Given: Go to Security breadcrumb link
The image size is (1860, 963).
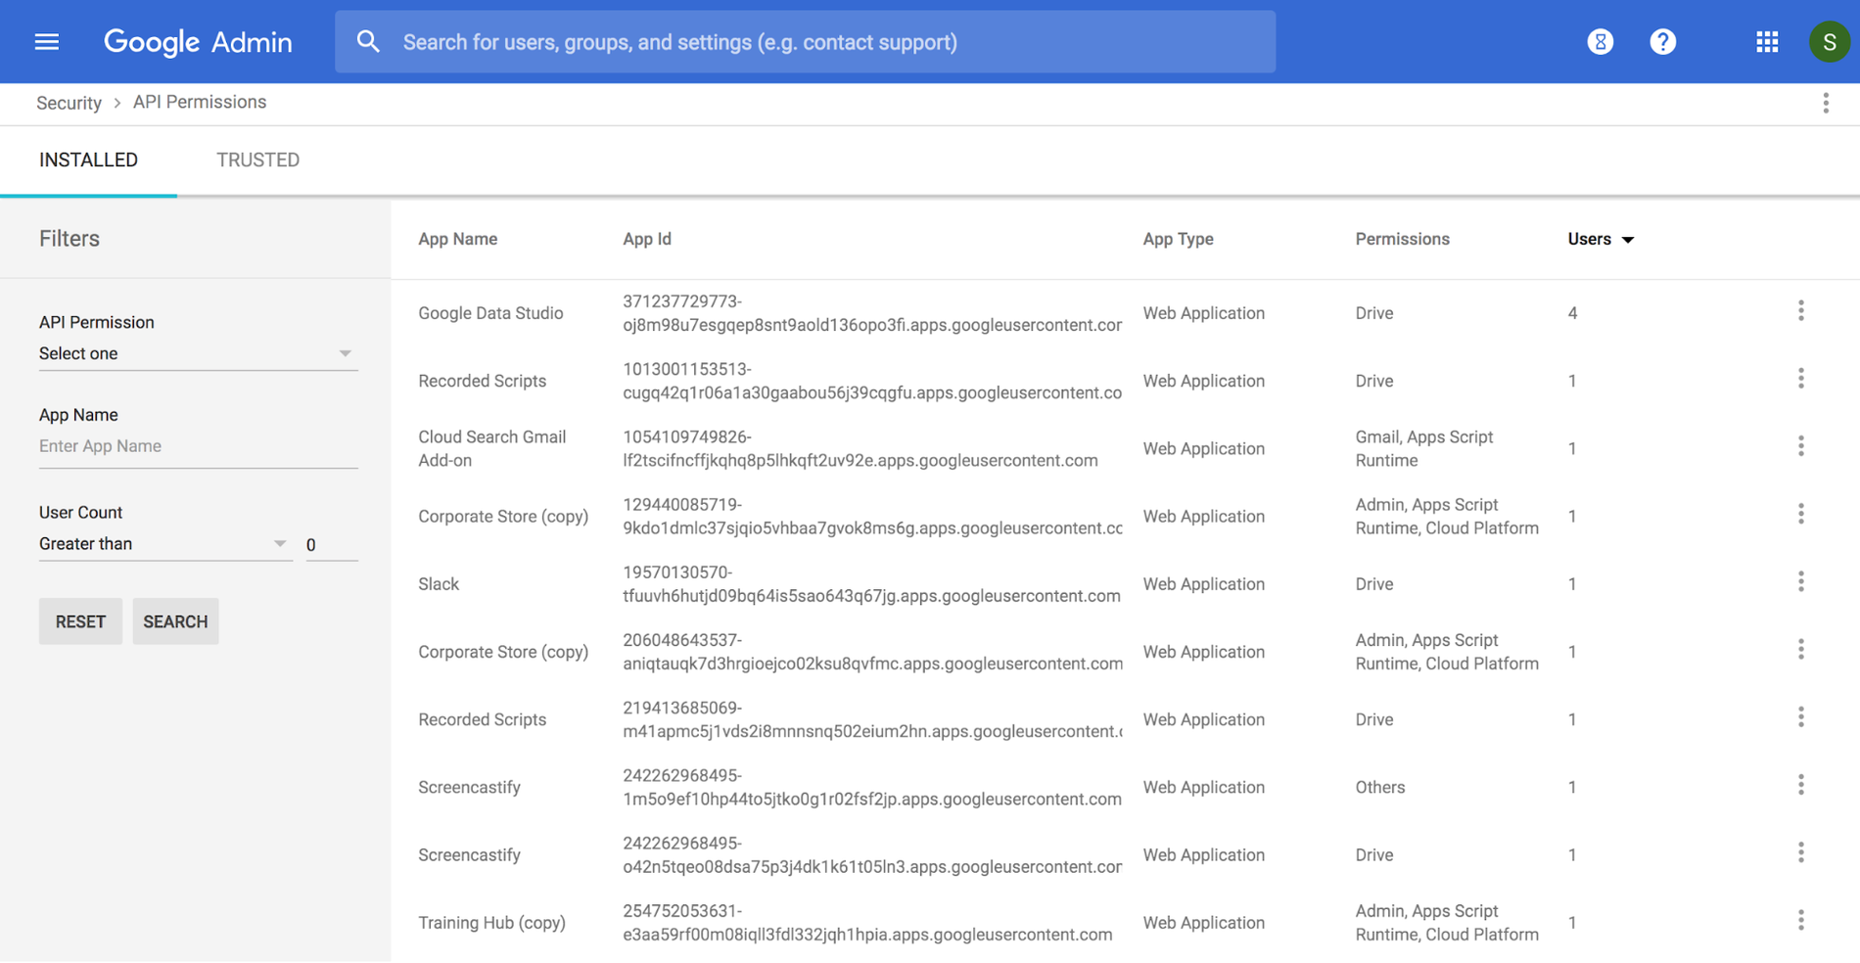Looking at the screenshot, I should [69, 103].
